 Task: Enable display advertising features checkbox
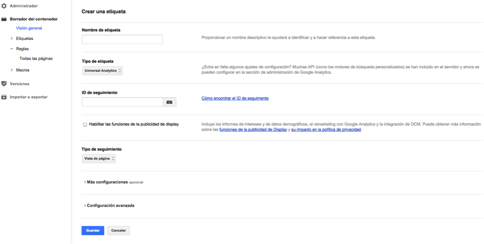(x=85, y=124)
